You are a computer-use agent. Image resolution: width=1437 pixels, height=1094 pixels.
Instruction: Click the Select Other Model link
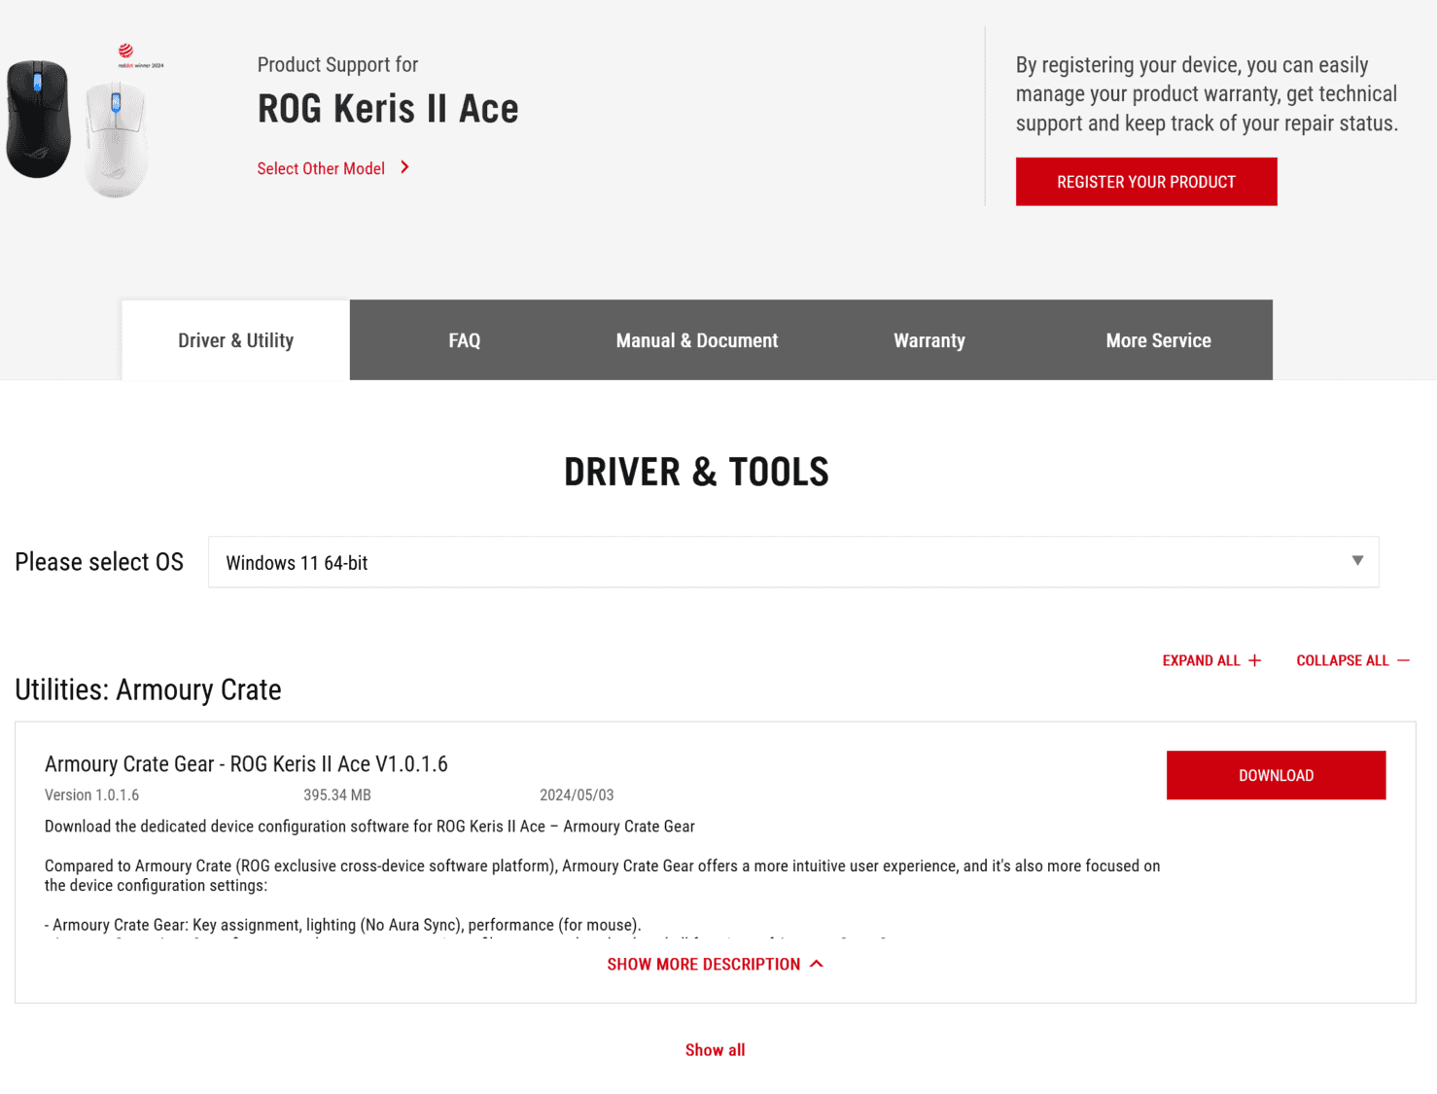coord(321,168)
